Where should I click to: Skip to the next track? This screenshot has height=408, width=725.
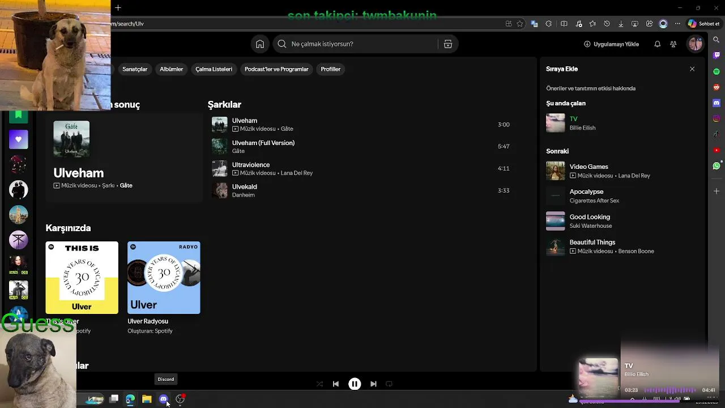point(373,384)
